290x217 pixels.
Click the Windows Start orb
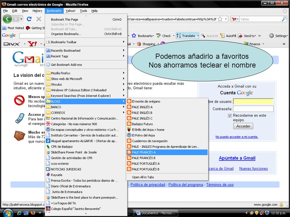click(8, 213)
